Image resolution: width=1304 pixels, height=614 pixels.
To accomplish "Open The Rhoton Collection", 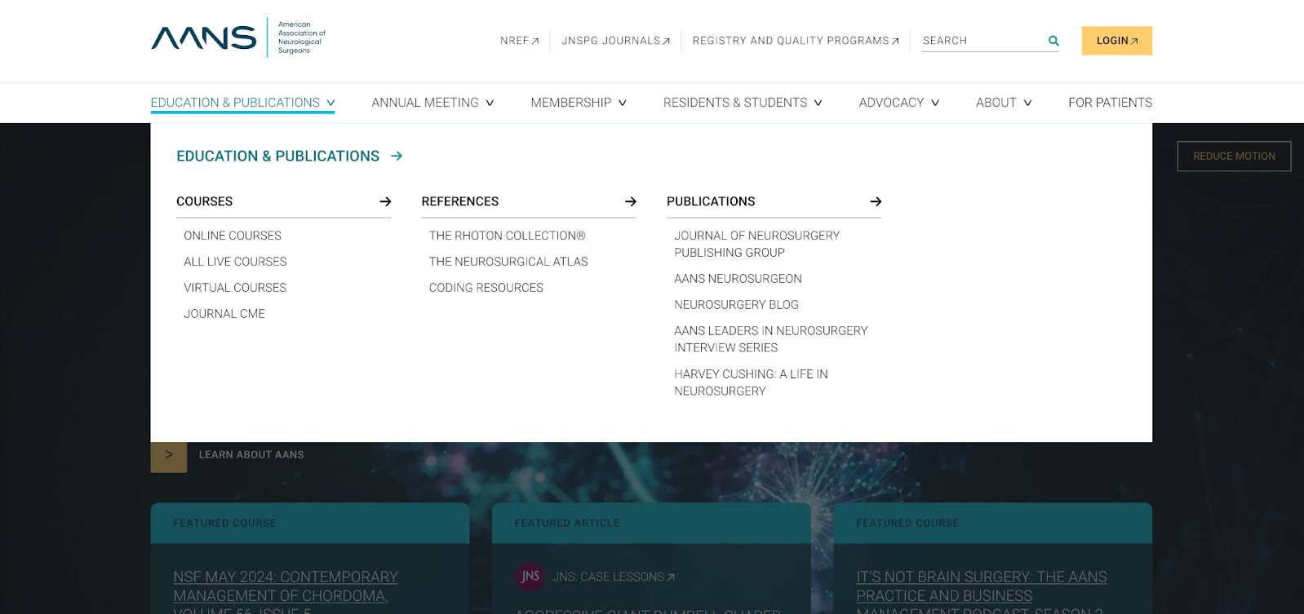I will 508,236.
